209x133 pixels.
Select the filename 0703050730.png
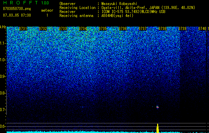click(17, 9)
